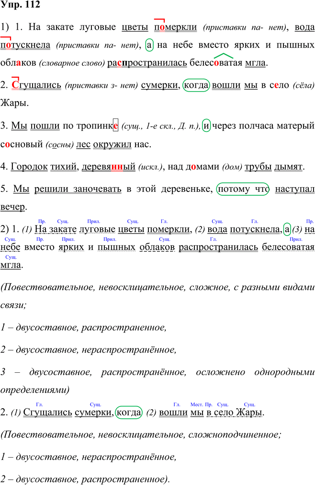Click the line "2 – двусоставное, нераспространённое,"
This screenshot has width=315, height=485.
[x=89, y=350]
